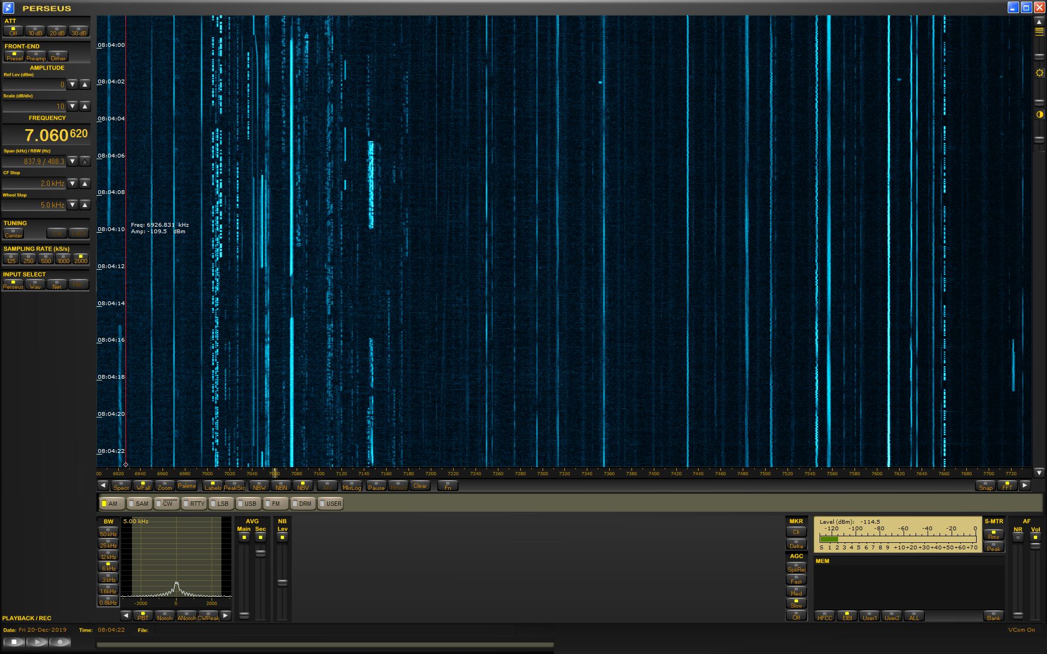
Task: Click the waterfall contrast half-circle icon
Action: point(1039,114)
